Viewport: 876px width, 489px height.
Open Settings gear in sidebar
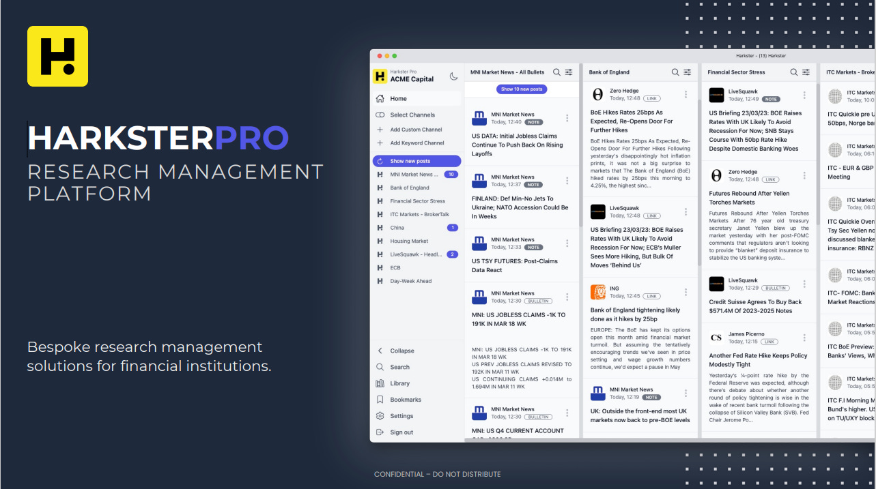[x=380, y=416]
